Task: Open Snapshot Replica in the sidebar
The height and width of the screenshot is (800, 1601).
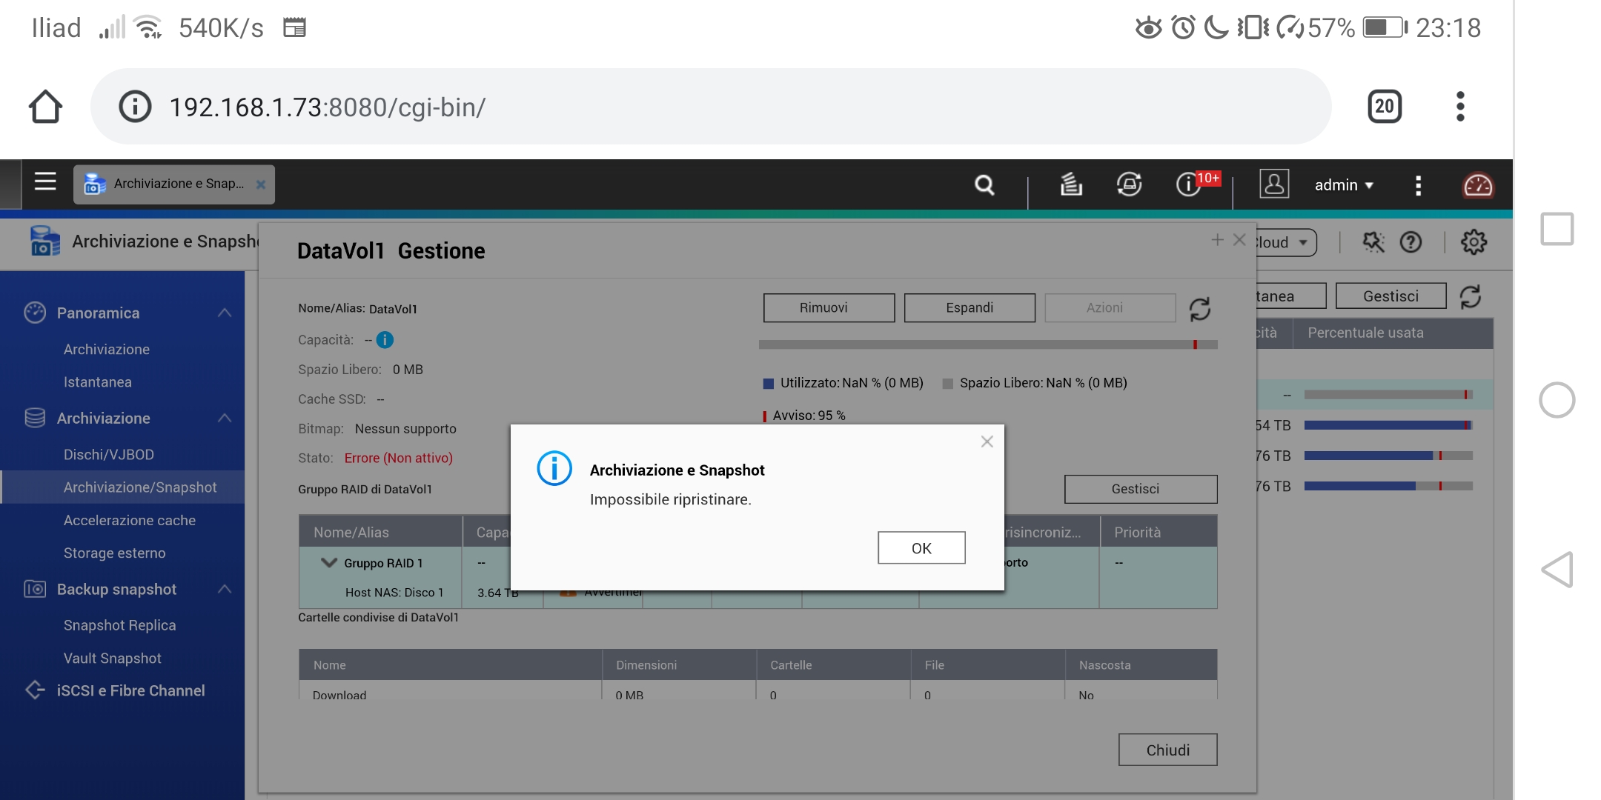Action: click(x=119, y=625)
